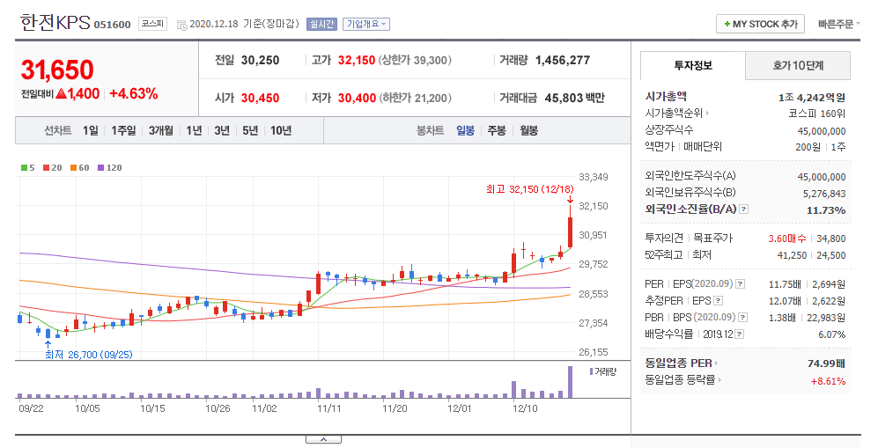Click the green 5-day moving average legend marker
878x448 pixels.
(24, 168)
